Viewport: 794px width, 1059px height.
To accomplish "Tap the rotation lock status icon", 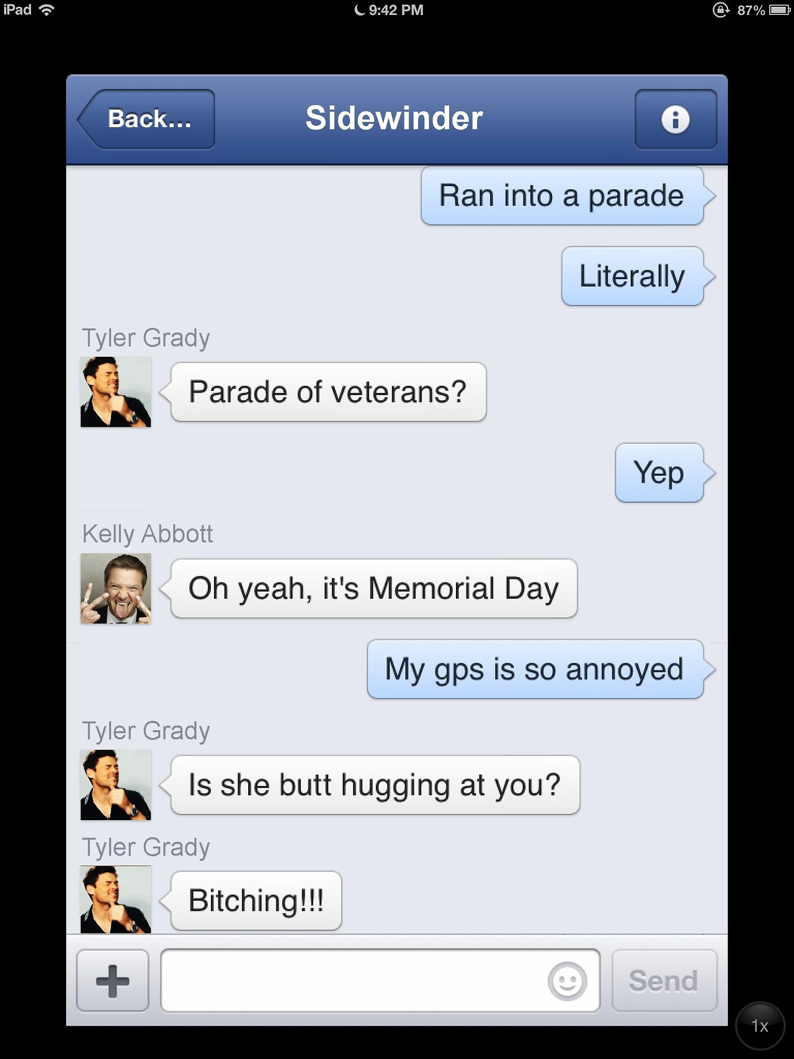I will coord(721,10).
